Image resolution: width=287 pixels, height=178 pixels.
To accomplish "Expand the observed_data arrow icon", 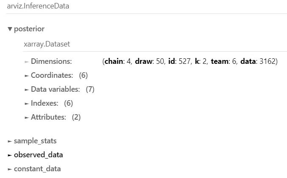I will 10,155.
